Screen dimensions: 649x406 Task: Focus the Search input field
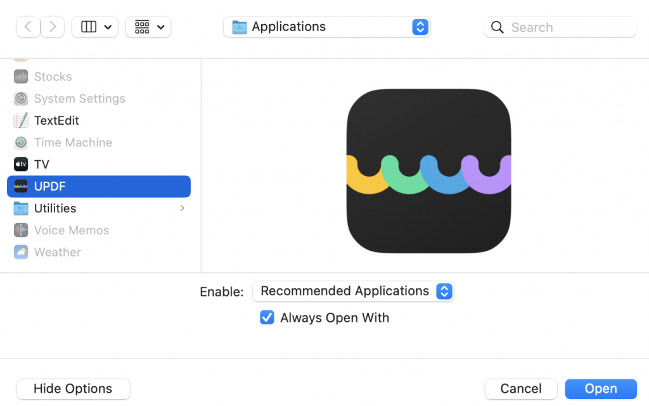tap(567, 27)
